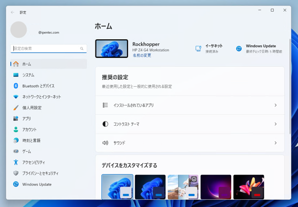
Task: Click the Apps icon in sidebar
Action: [16, 119]
